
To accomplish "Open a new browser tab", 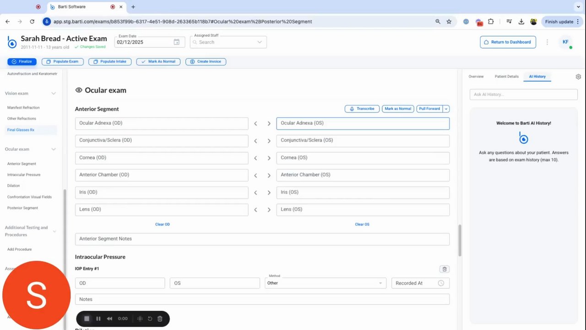I will point(133,7).
